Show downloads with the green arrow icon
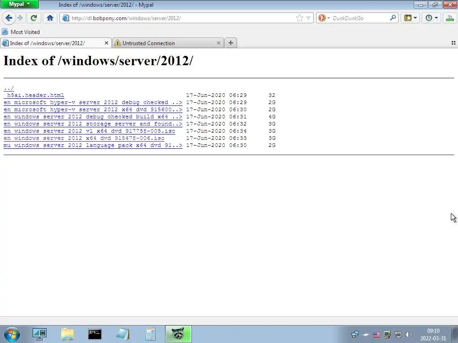Viewport: 458px width, 343px height. click(x=450, y=18)
